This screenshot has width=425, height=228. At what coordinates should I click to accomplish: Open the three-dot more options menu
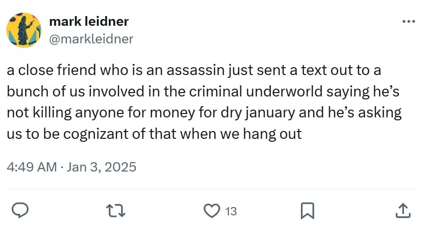(407, 21)
